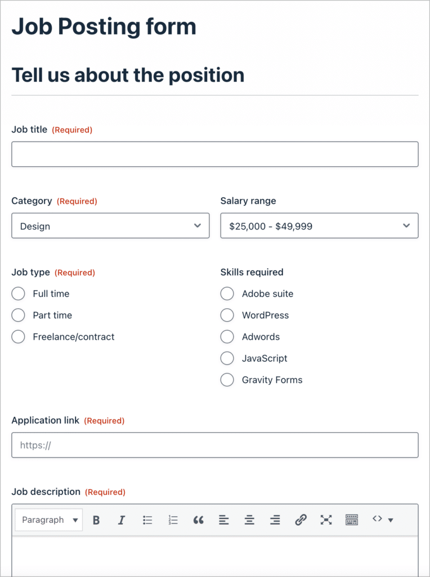Open the Paragraph format dropdown
The image size is (430, 577).
49,520
